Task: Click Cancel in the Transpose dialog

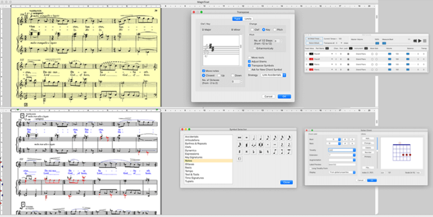Action: (x=268, y=96)
